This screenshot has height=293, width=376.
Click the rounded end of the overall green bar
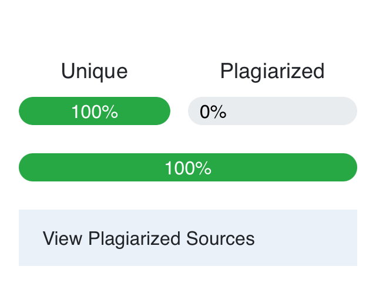click(x=348, y=167)
